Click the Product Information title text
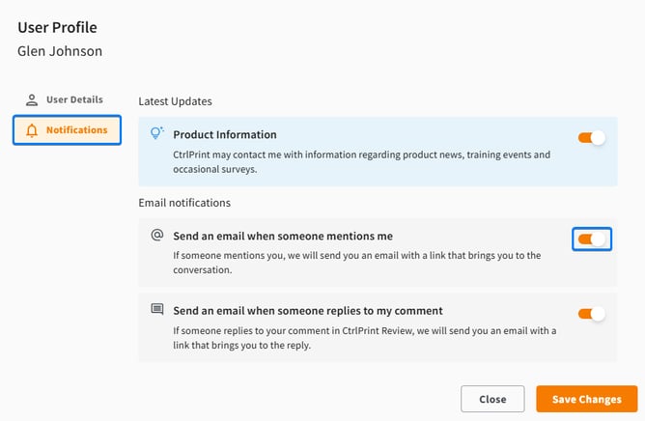645x421 pixels. [224, 134]
